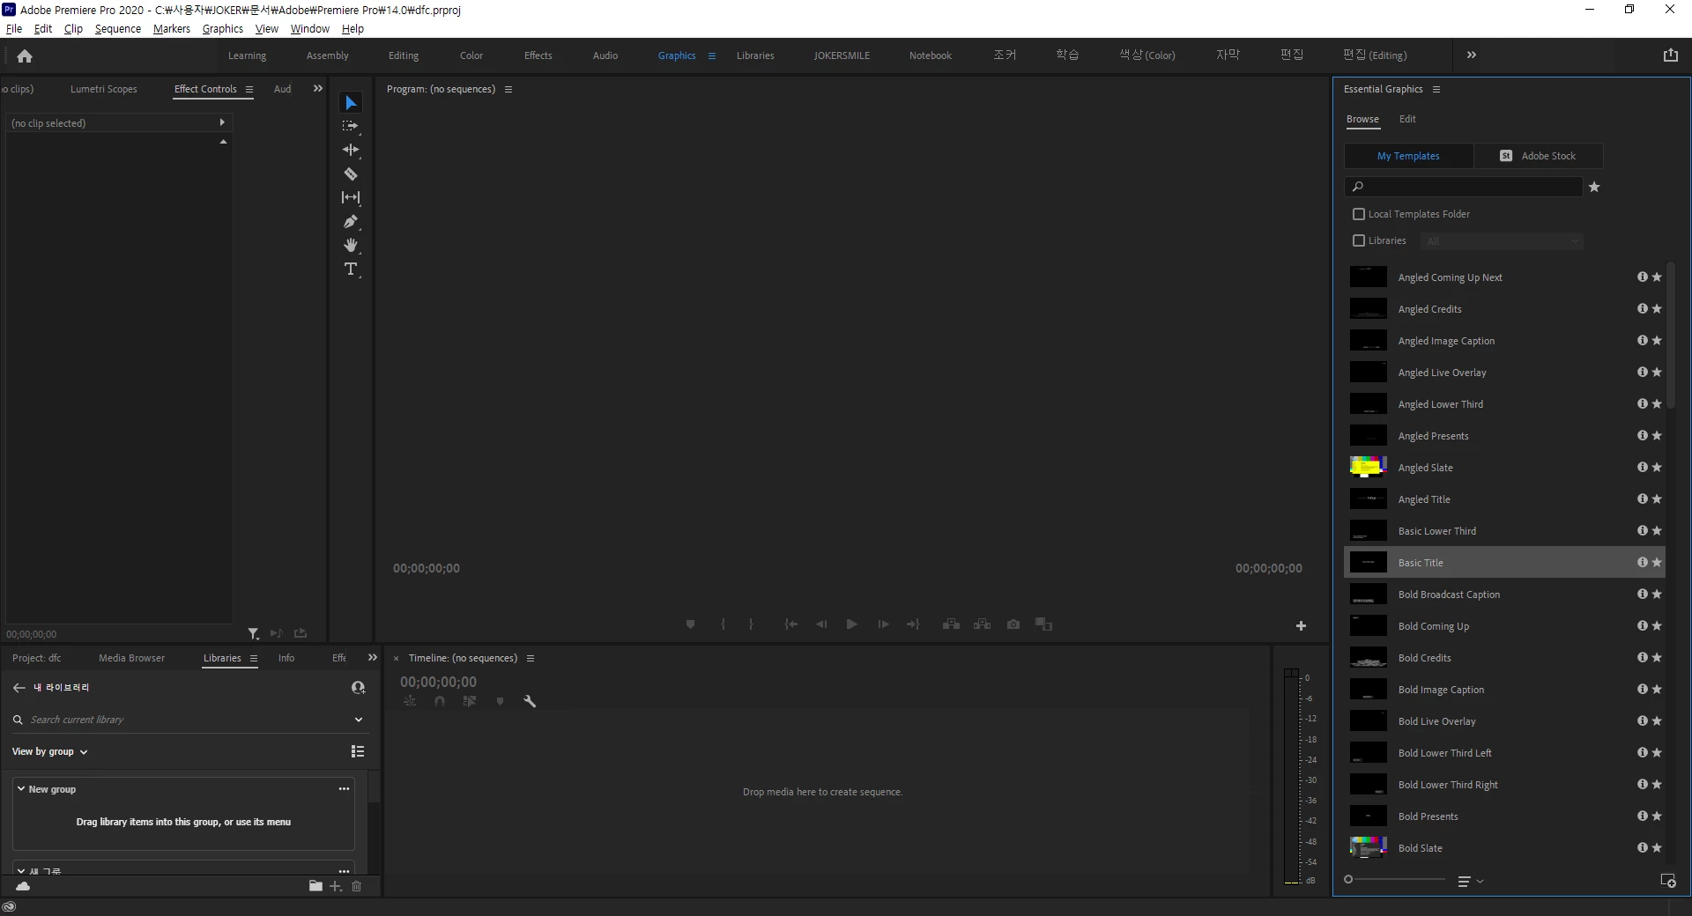
Task: Select the Slip tool
Action: click(351, 198)
